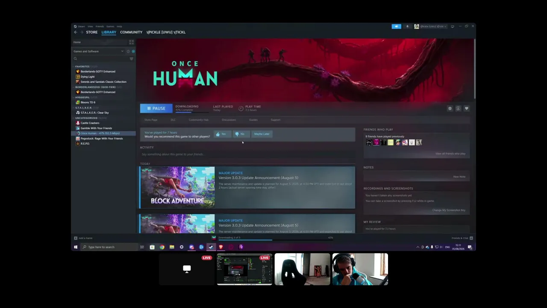Go to the COMMUNITY tab
This screenshot has width=547, height=308.
(x=131, y=32)
